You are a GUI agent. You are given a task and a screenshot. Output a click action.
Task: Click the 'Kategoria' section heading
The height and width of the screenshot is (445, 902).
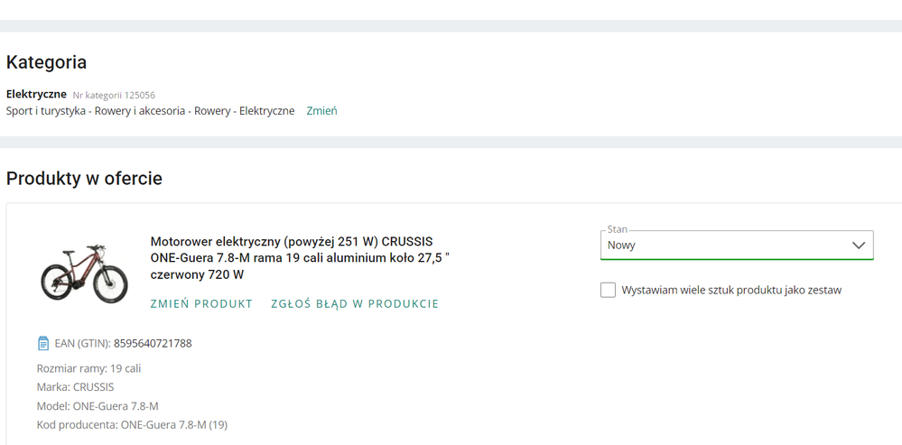(x=46, y=62)
